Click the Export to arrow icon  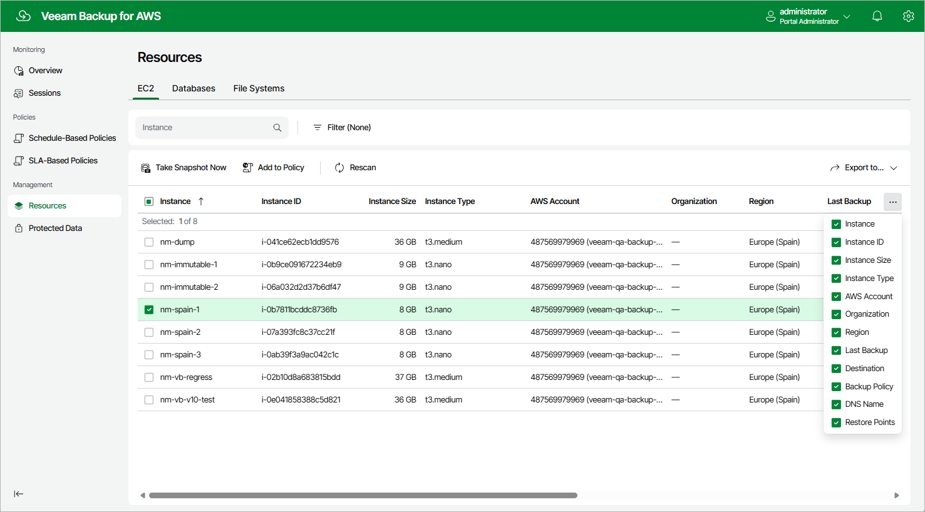pos(835,168)
